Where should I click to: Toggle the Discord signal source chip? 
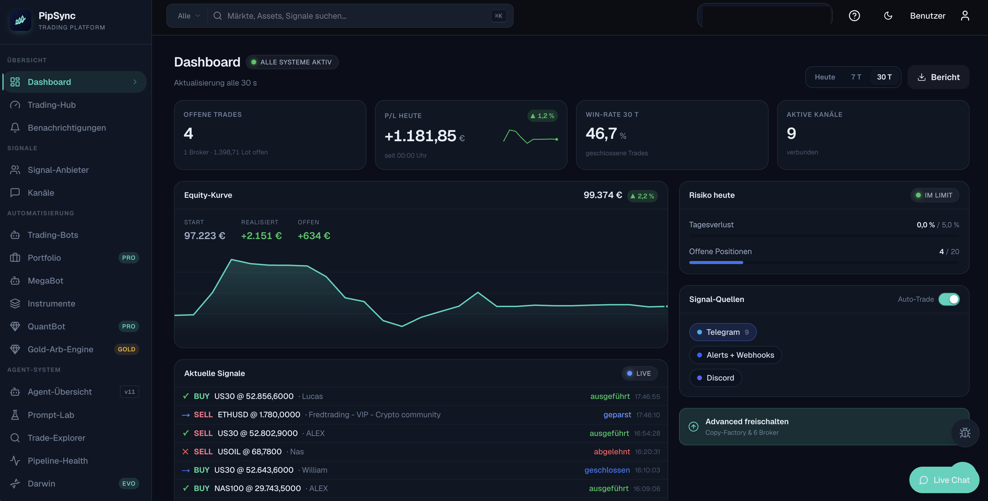[715, 378]
